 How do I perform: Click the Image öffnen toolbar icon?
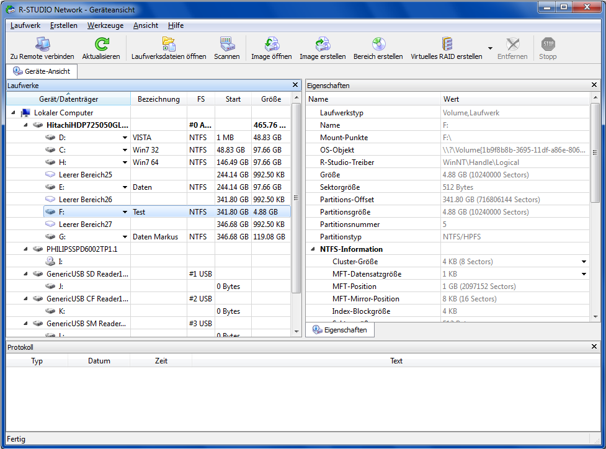(271, 44)
